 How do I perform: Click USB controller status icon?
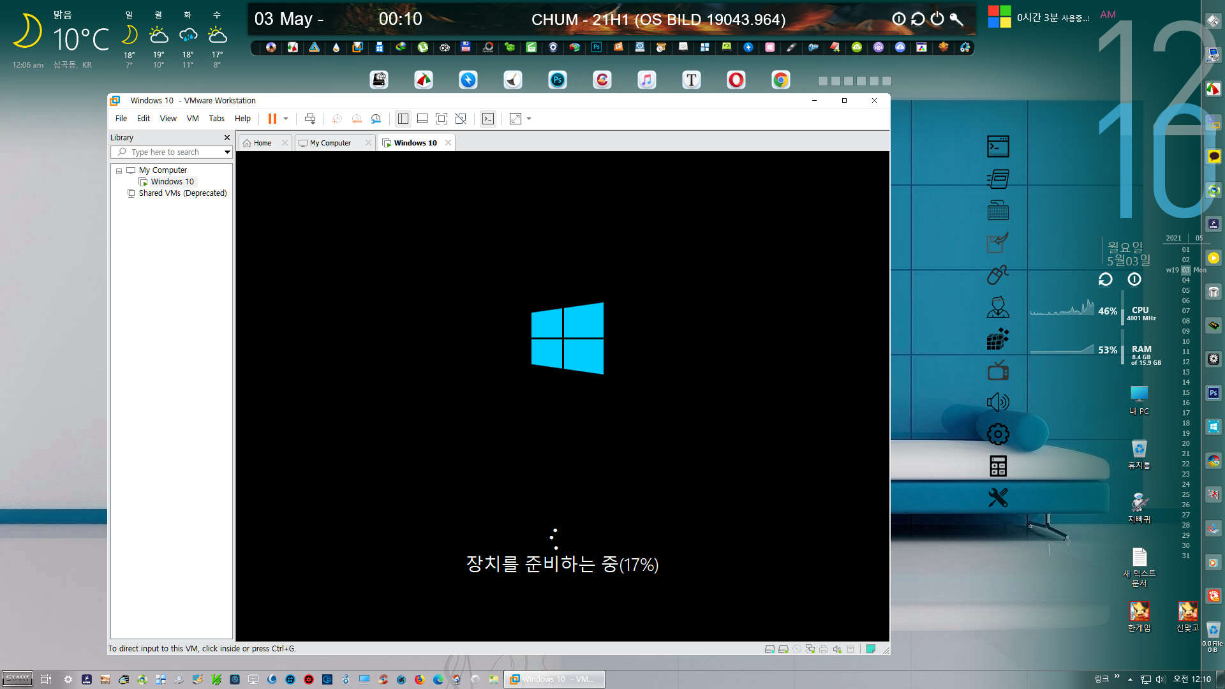click(x=850, y=649)
